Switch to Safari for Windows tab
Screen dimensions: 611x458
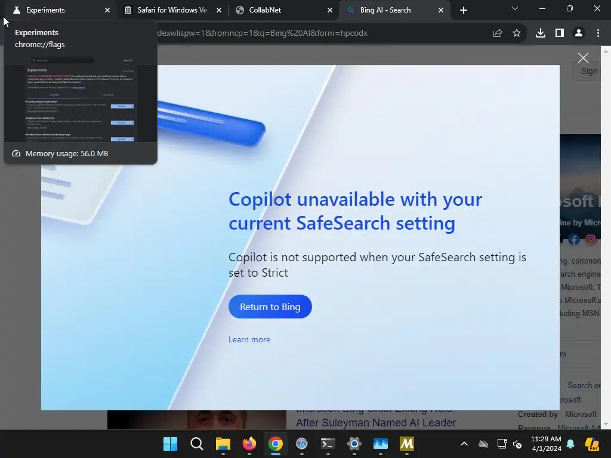pyautogui.click(x=171, y=10)
